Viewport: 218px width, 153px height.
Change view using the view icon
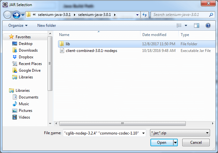point(179,25)
